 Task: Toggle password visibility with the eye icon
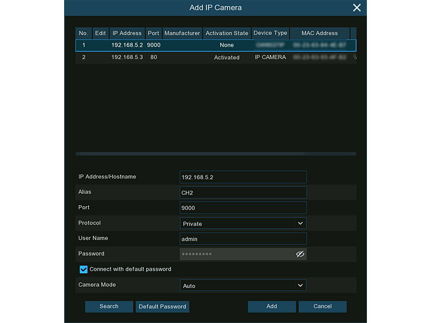(300, 254)
